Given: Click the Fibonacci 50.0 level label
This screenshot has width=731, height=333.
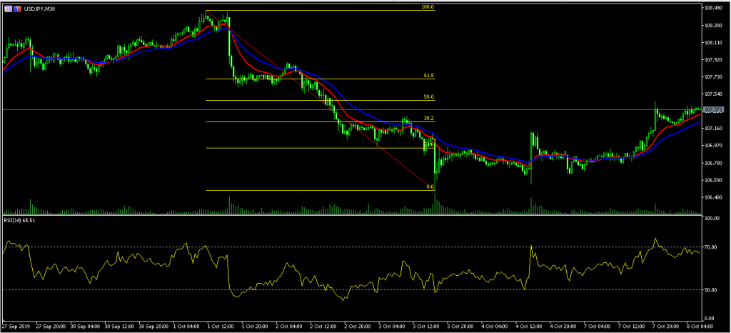Looking at the screenshot, I should click(428, 96).
